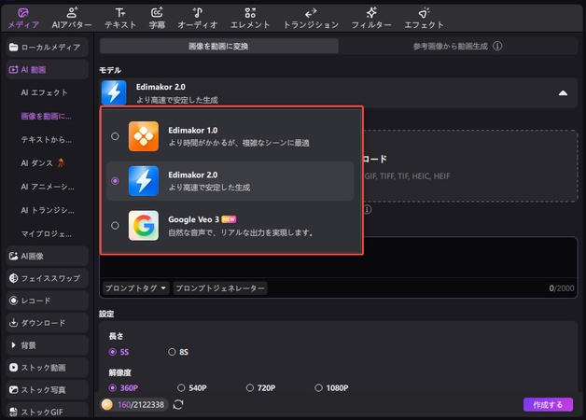Switch to 画像を動画に変換 tab
Image resolution: width=586 pixels, height=420 pixels.
(219, 46)
